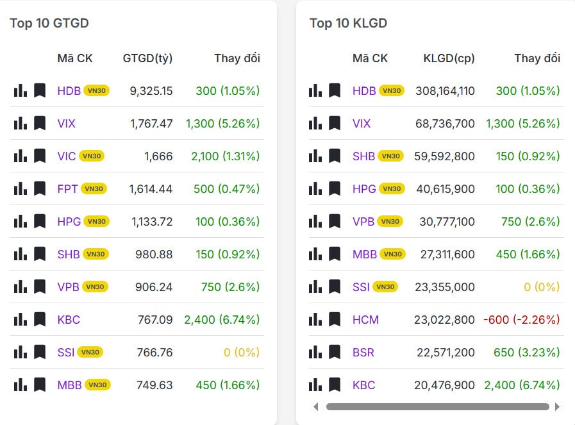
Task: Open chart icon for SHB in KLGD list
Action: (315, 156)
